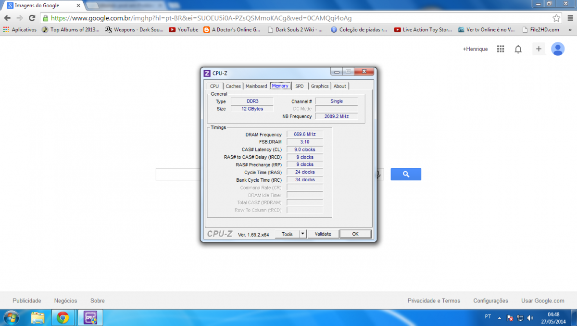Open Top Albums of 2013 bookmark
Viewport: 577px width, 326px height.
tap(70, 29)
